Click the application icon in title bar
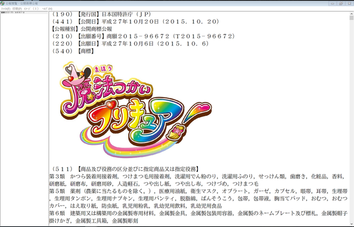The height and width of the screenshot is (227, 354). (2, 3)
